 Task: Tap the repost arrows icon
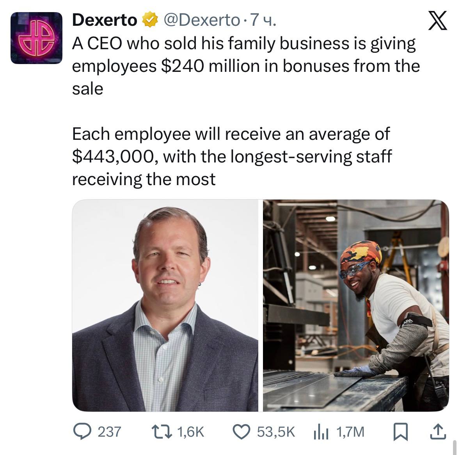162,432
